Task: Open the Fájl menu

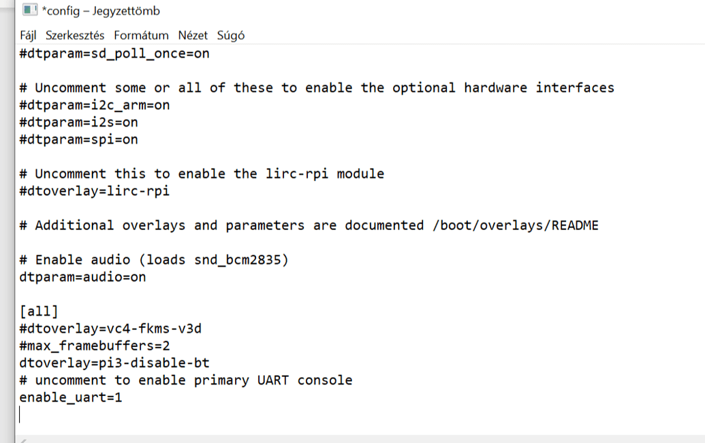Action: coord(28,35)
